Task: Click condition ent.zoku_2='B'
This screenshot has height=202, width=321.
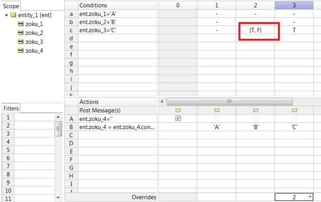Action: (x=117, y=22)
